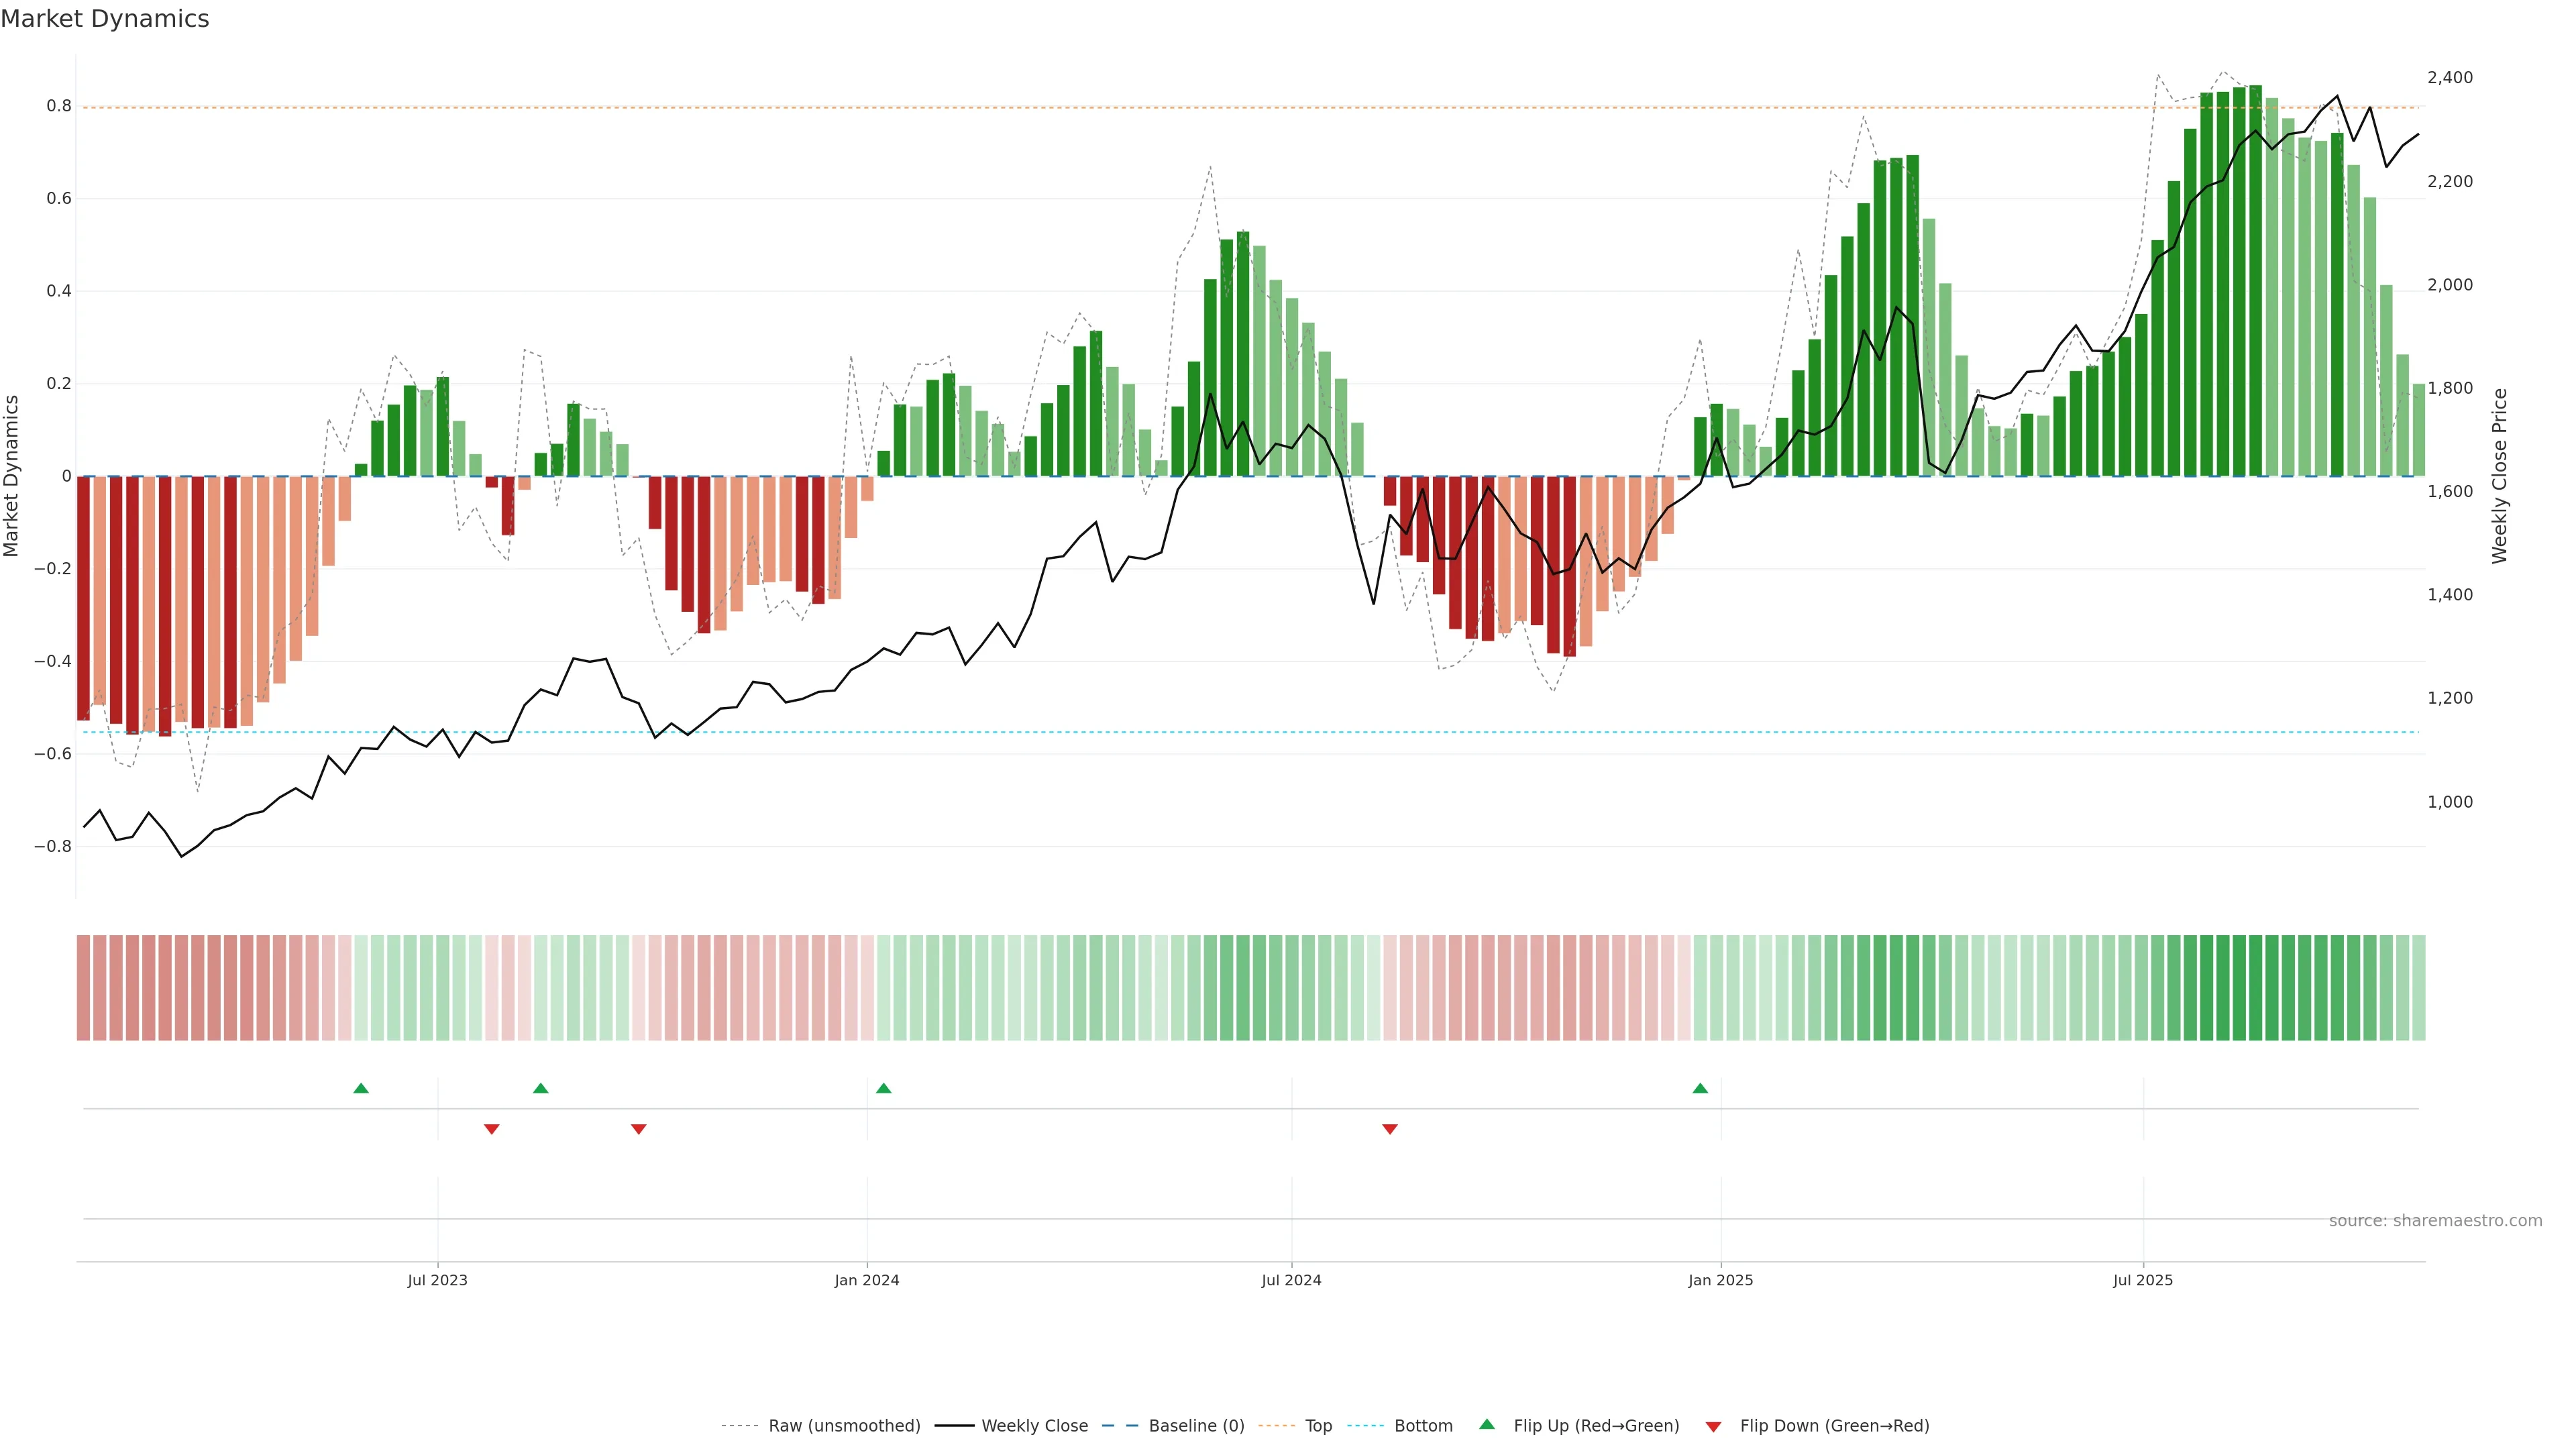Click the green flip-up marker before January 2025

click(x=1700, y=1088)
